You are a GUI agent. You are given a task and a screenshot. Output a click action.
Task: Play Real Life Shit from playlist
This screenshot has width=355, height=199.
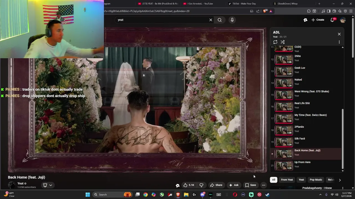306,107
